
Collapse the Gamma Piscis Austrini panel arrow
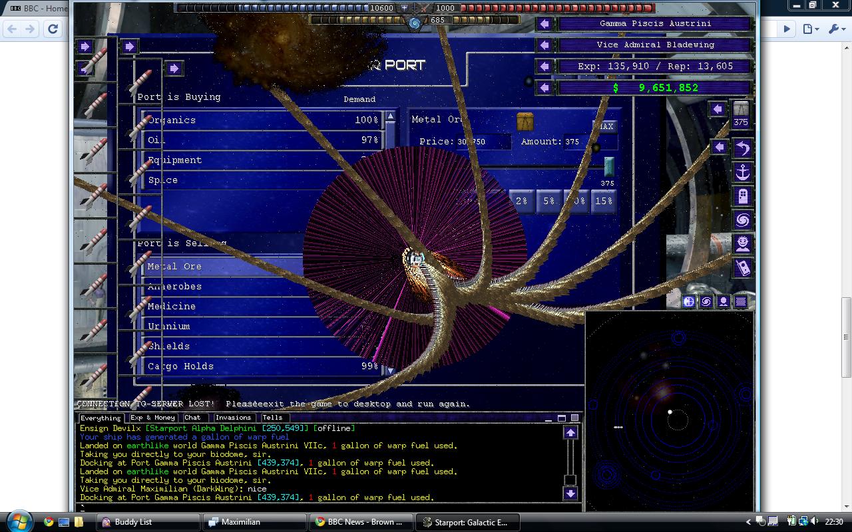pos(545,24)
